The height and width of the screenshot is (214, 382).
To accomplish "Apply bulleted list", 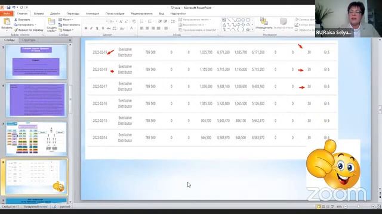I will click(x=142, y=21).
